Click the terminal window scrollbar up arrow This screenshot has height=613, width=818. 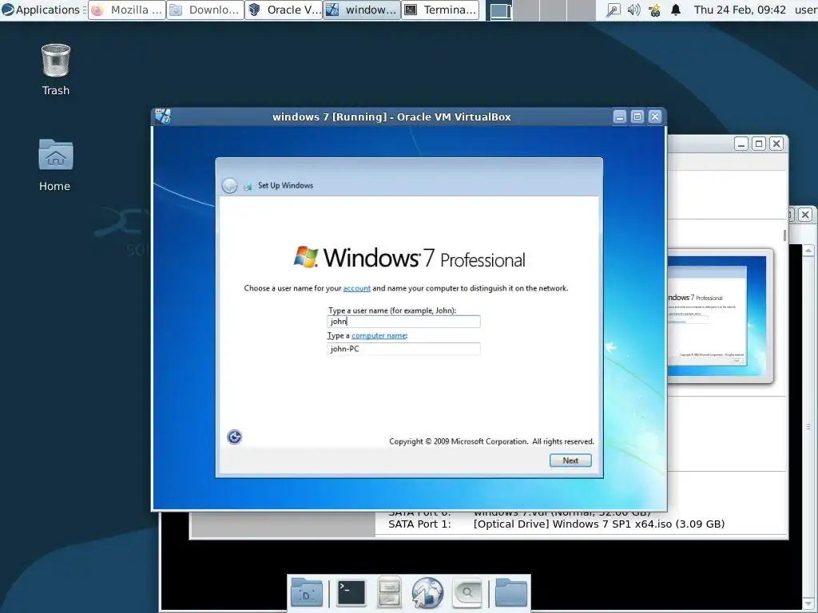(808, 250)
